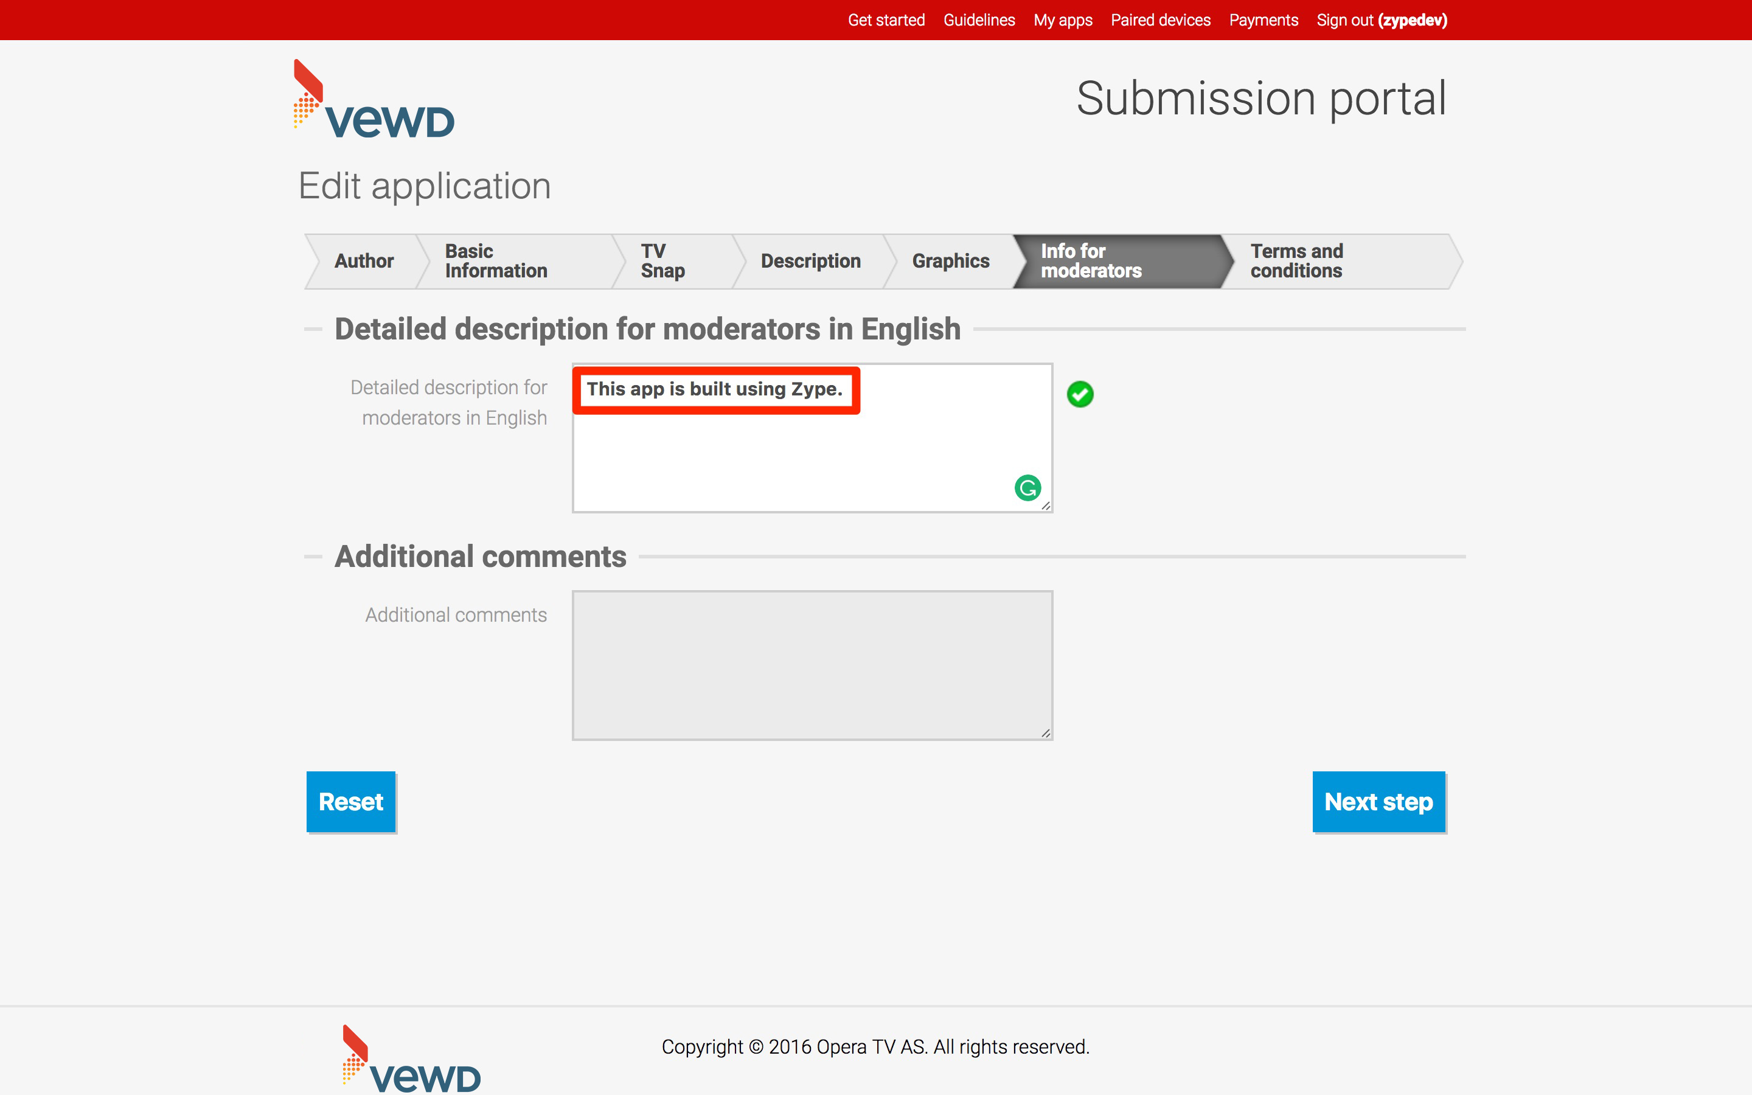The width and height of the screenshot is (1752, 1095).
Task: Click the green validation checkmark icon
Action: click(1080, 394)
